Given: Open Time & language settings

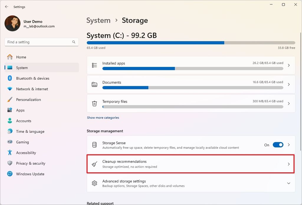Looking at the screenshot, I should pyautogui.click(x=42, y=131).
